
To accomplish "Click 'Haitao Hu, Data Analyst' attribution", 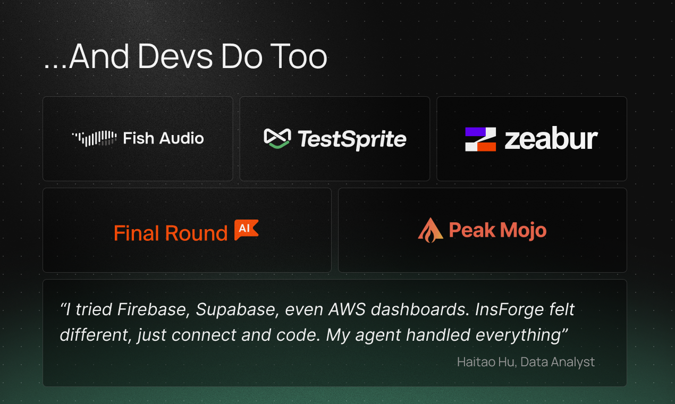I will point(526,362).
